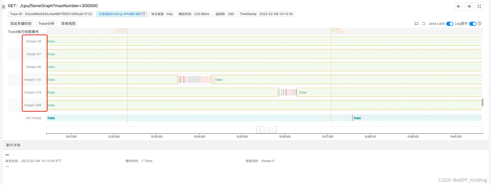491x185 pixels.
Task: Turn off the Java Lock switch
Action: pyautogui.click(x=450, y=24)
